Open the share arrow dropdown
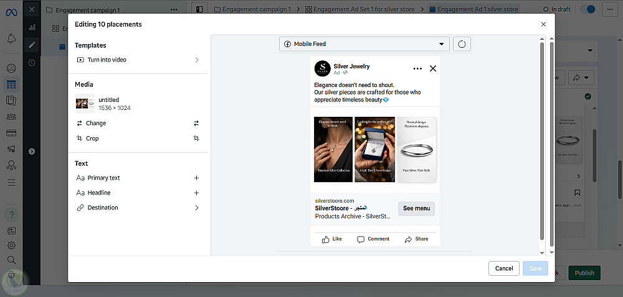This screenshot has height=297, width=623. (x=581, y=78)
